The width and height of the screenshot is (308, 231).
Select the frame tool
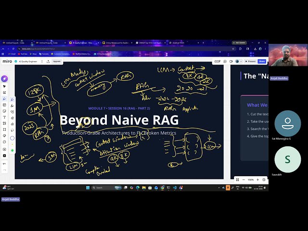(x=4, y=129)
